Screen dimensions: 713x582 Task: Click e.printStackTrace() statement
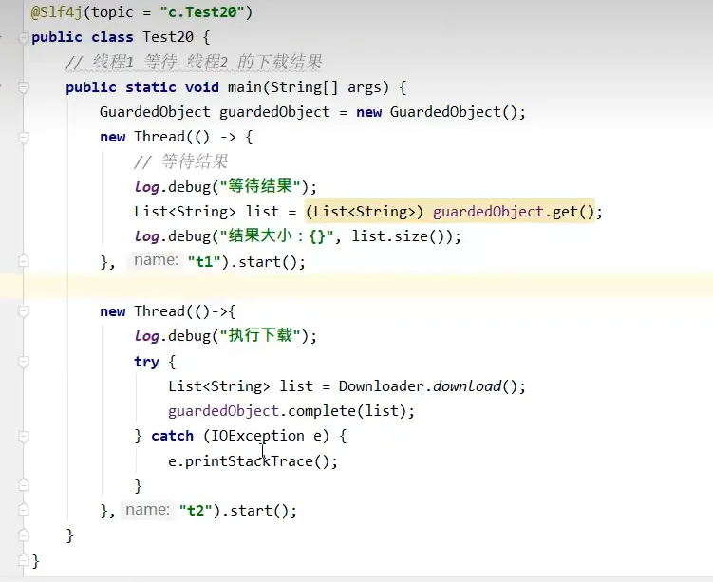pos(253,461)
